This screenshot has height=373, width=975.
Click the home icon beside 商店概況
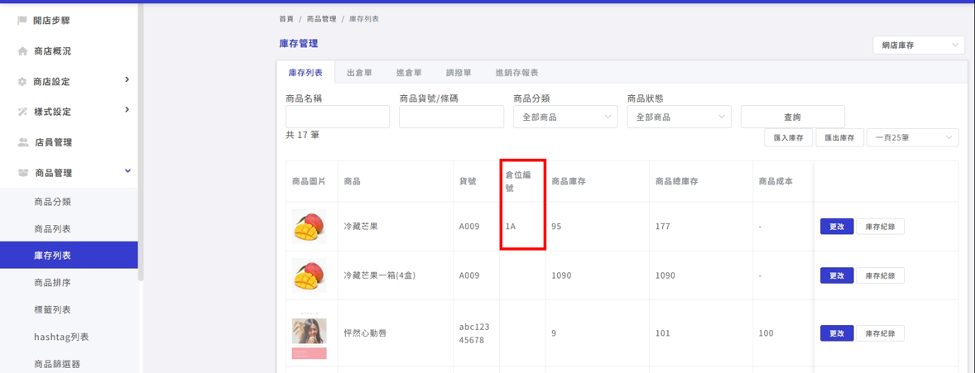(22, 51)
